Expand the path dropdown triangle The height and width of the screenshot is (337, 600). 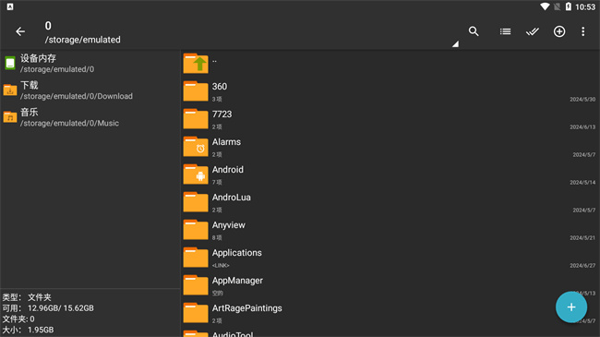tap(455, 44)
